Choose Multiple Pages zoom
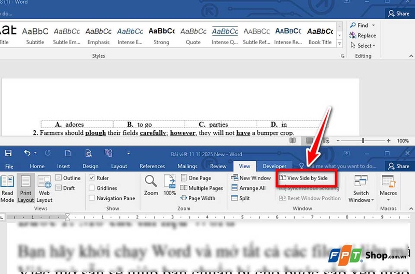This screenshot has width=415, height=274. [x=201, y=188]
